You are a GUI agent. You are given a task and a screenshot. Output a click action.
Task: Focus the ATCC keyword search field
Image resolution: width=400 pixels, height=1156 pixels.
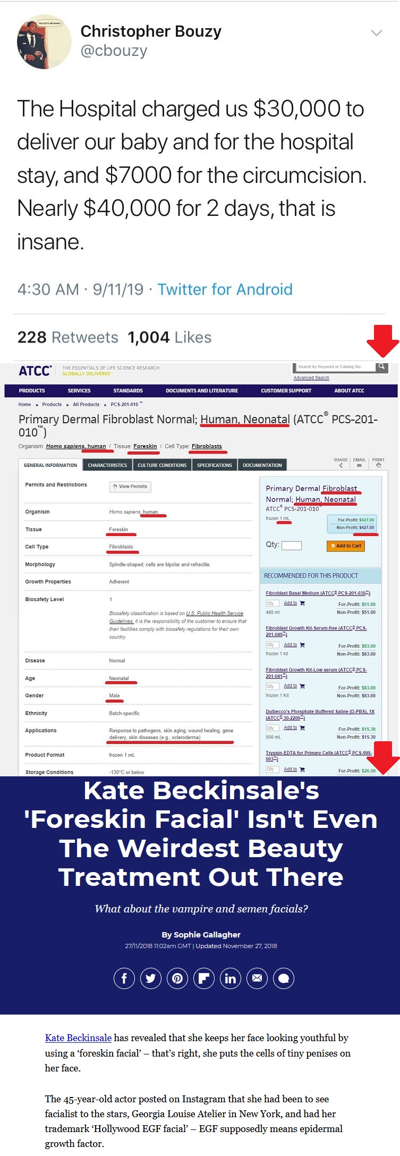point(335,367)
